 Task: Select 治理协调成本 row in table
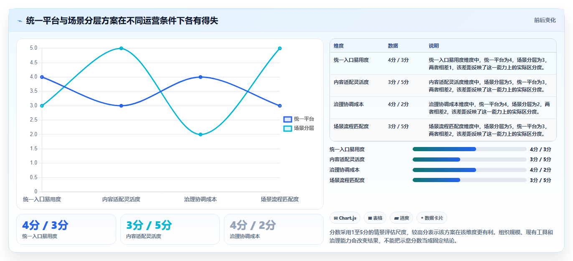(443, 108)
